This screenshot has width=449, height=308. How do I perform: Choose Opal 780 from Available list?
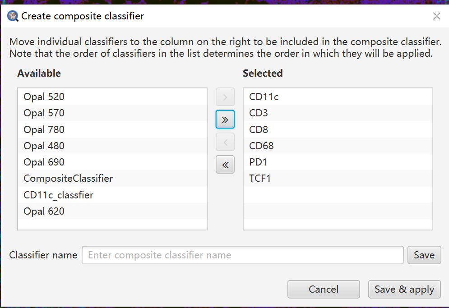coord(44,130)
